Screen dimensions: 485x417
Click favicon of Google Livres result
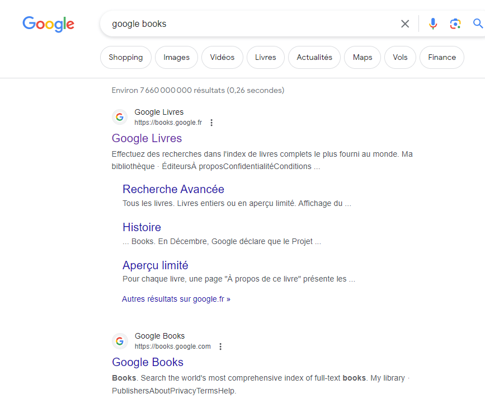[x=119, y=117]
